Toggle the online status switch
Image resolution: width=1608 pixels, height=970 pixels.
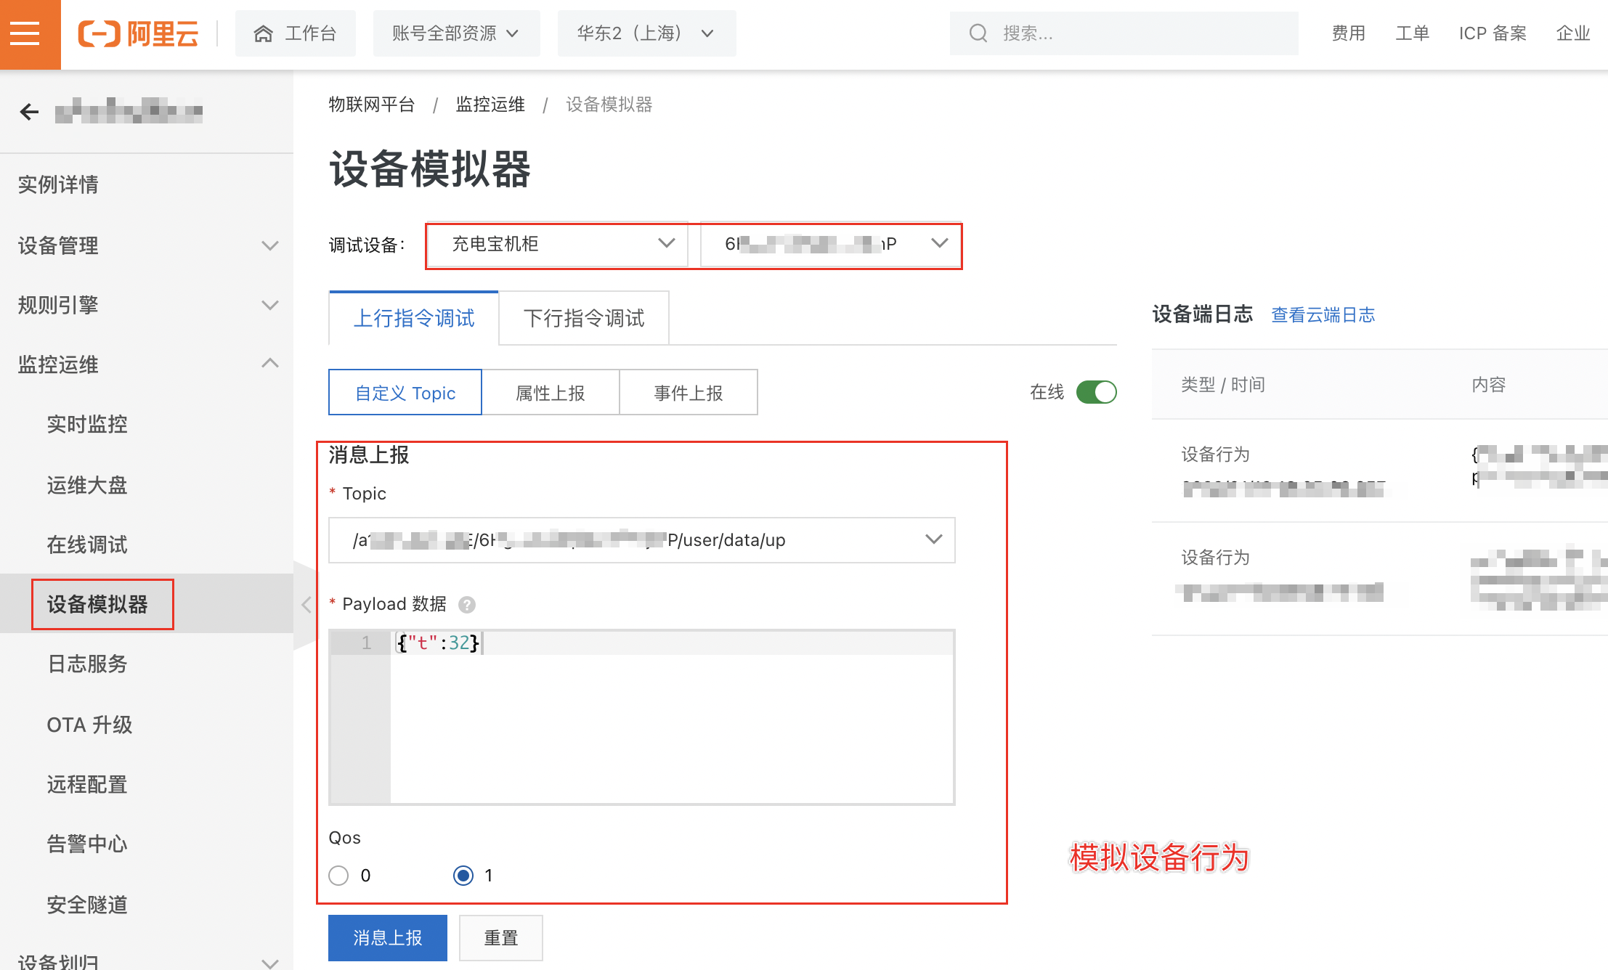point(1096,392)
